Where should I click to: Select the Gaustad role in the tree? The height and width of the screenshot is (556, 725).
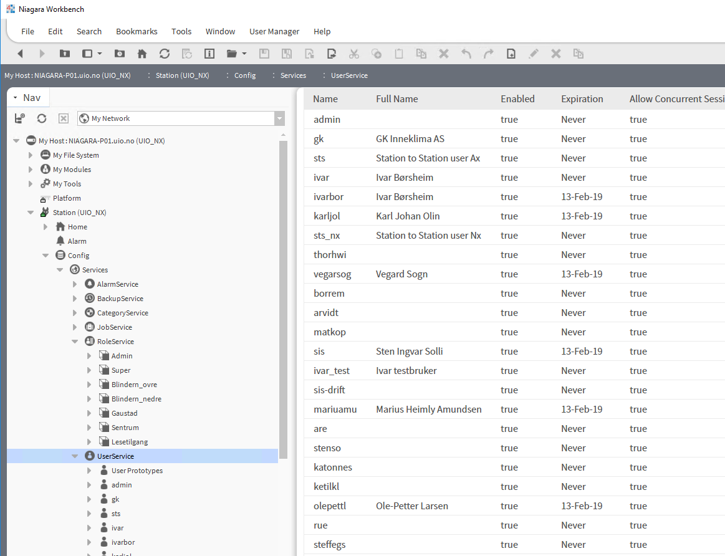pyautogui.click(x=125, y=413)
